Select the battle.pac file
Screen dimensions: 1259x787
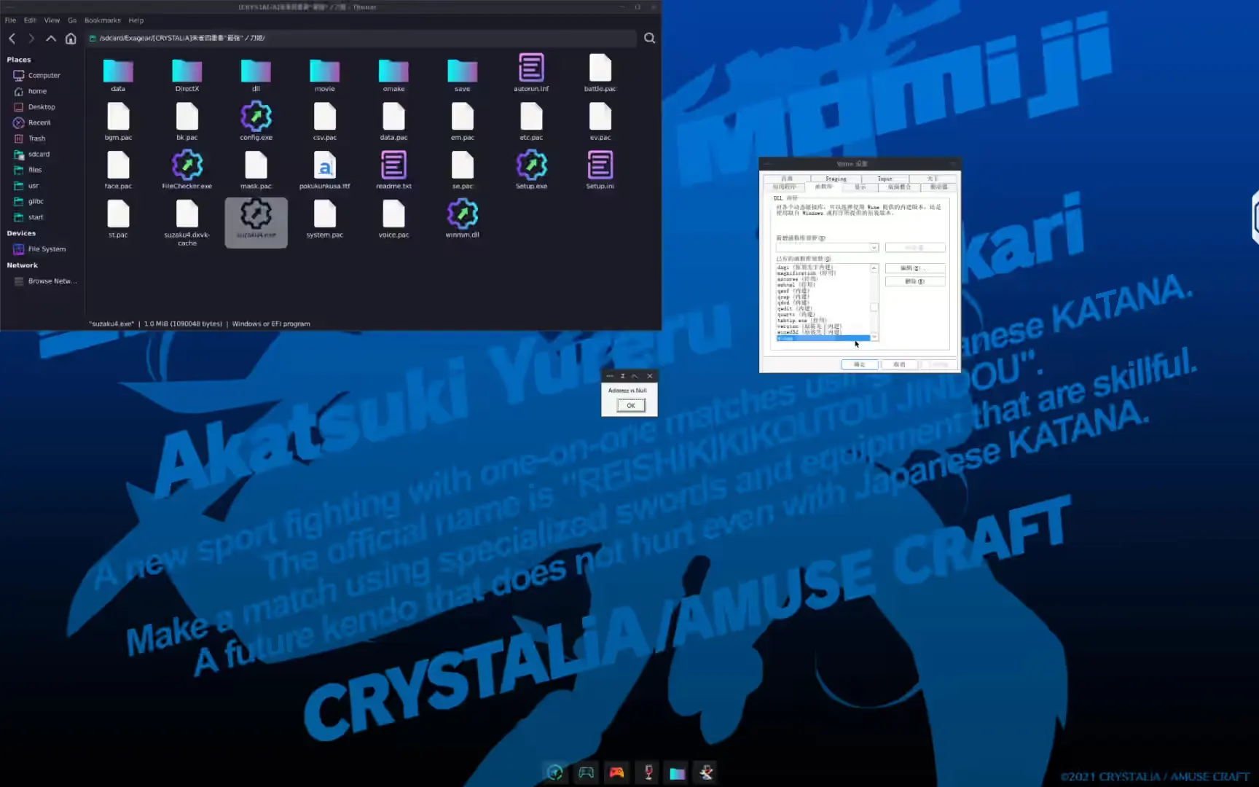600,73
